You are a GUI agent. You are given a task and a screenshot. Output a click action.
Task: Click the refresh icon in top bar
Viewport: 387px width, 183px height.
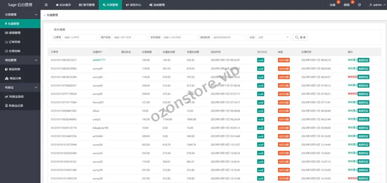[359, 5]
